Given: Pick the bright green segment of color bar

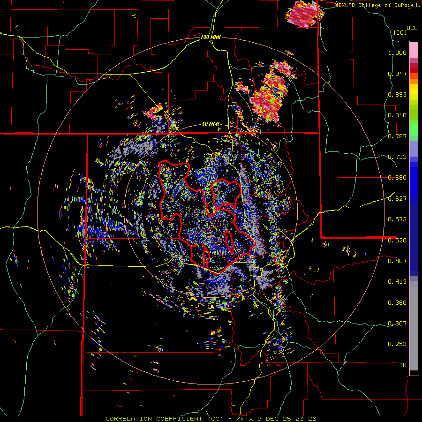Looking at the screenshot, I should pos(414,128).
